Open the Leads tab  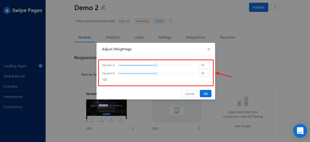tap(139, 37)
